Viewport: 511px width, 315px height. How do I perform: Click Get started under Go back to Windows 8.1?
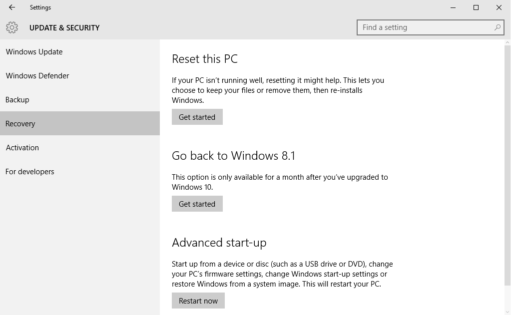197,204
